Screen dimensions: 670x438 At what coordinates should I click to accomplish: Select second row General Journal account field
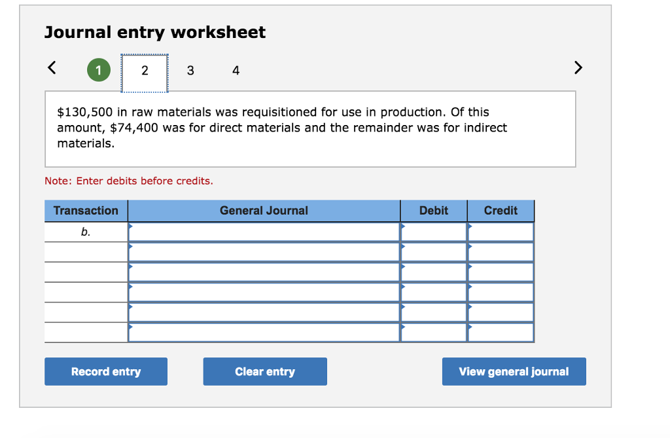pos(264,252)
